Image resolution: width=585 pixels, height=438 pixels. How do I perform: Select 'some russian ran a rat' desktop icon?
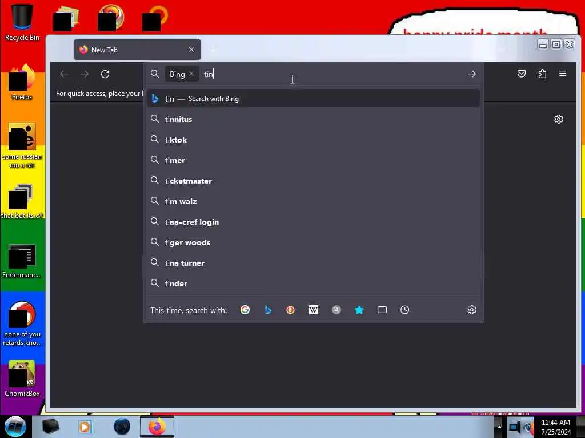(x=22, y=146)
